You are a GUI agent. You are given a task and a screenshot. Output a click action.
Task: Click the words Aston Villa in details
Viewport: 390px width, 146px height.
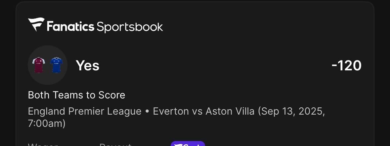coord(230,111)
